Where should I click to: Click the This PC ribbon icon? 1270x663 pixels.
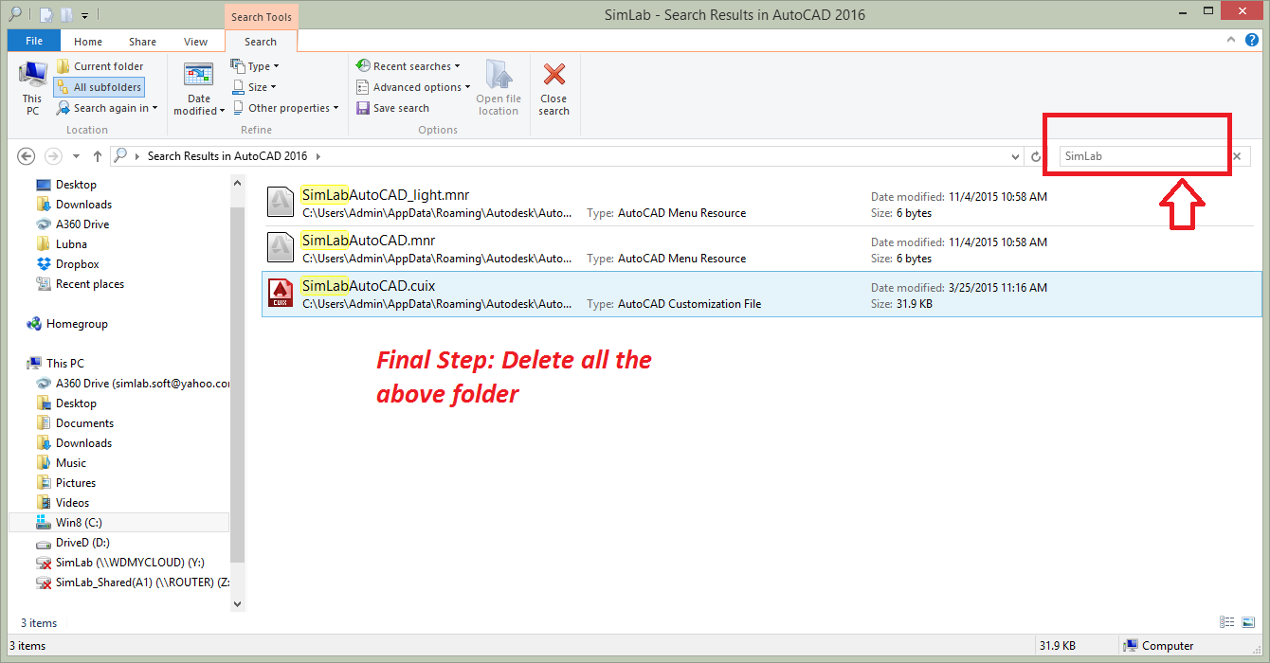[x=33, y=87]
